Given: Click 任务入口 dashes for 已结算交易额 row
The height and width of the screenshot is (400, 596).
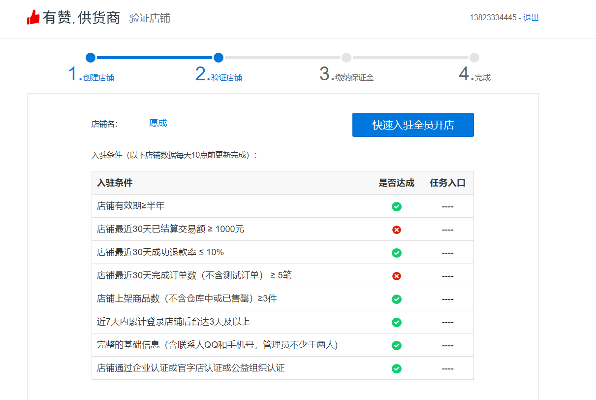Looking at the screenshot, I should tap(448, 230).
